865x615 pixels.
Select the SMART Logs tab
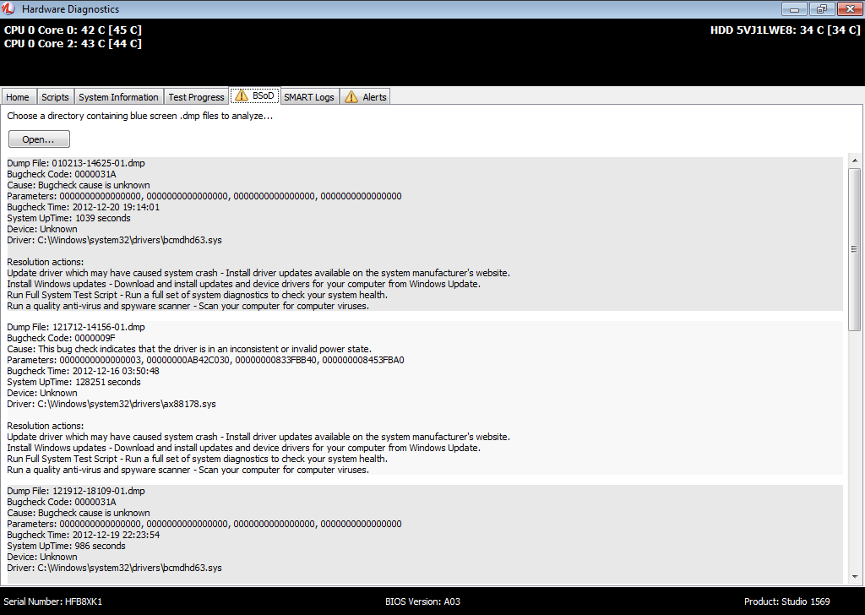[x=309, y=97]
